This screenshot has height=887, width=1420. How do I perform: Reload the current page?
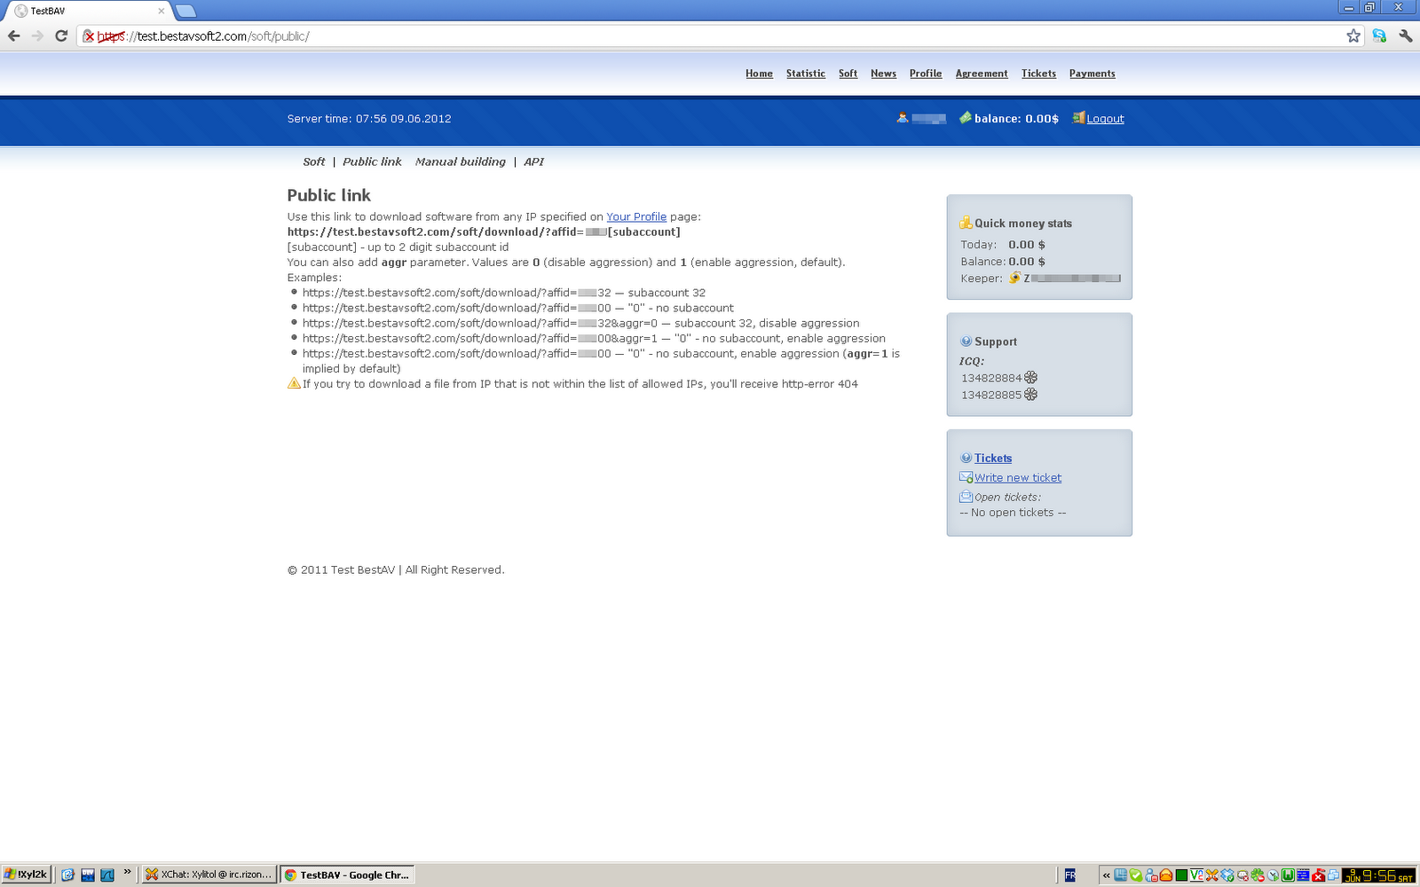[61, 36]
